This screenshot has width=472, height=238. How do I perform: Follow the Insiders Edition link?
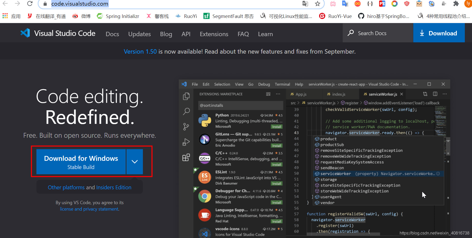click(114, 187)
